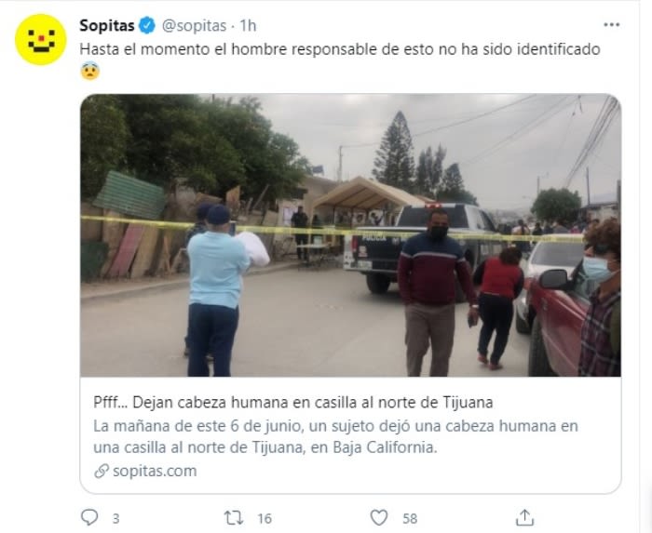Click the 1h timestamp

pos(249,26)
